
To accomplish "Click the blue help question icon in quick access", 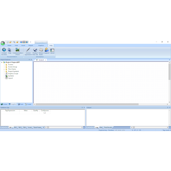I will click(x=27, y=42).
